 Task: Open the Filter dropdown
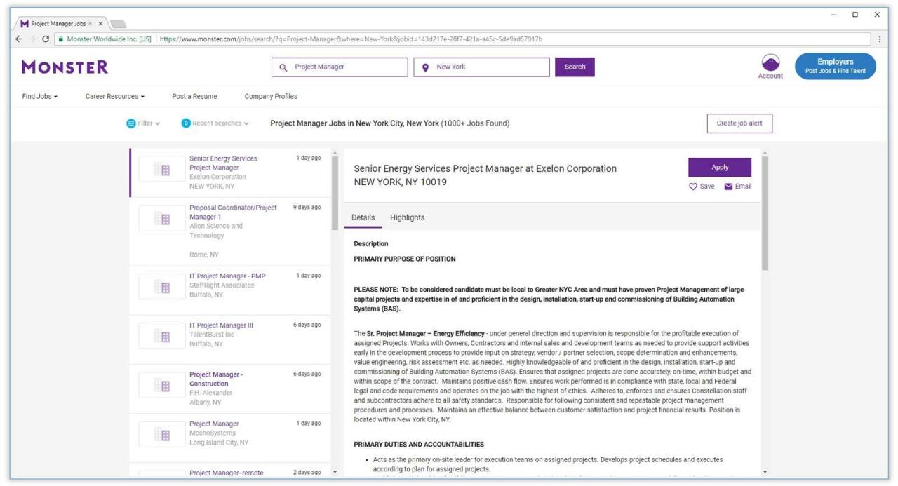coord(143,123)
